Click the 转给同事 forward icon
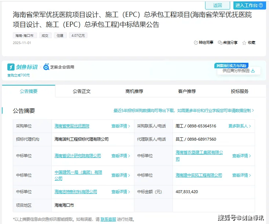269x224 pixels. pos(196,43)
